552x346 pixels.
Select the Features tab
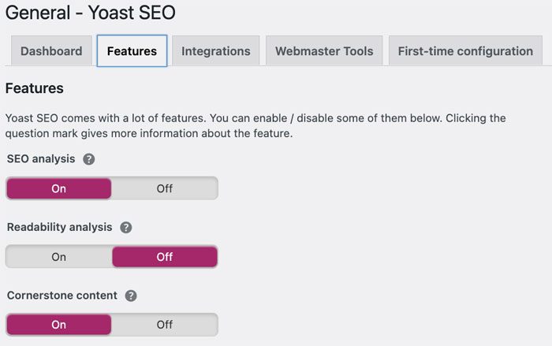point(132,51)
